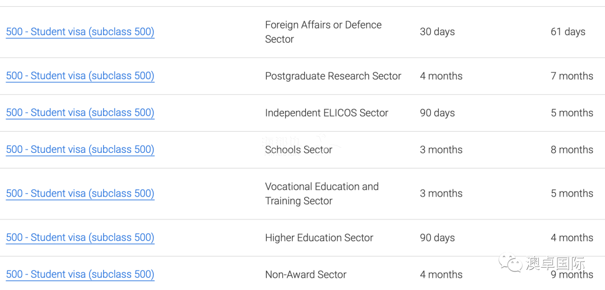Select the Foreign Affairs or Defence Sector cell

323,32
